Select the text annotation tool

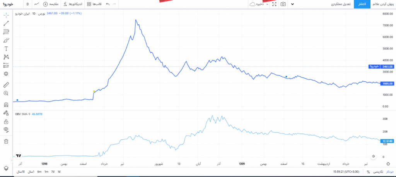(x=6, y=48)
